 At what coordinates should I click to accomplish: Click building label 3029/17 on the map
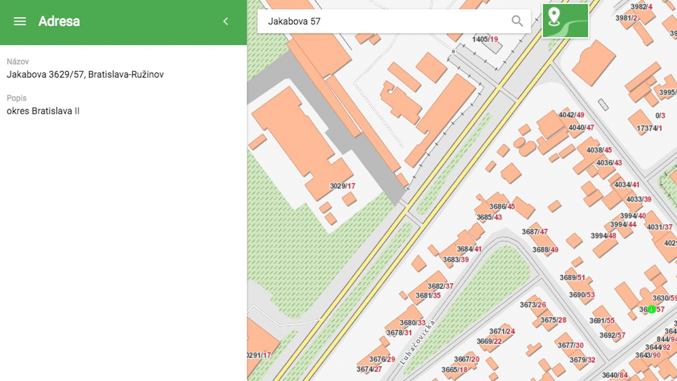pyautogui.click(x=343, y=186)
